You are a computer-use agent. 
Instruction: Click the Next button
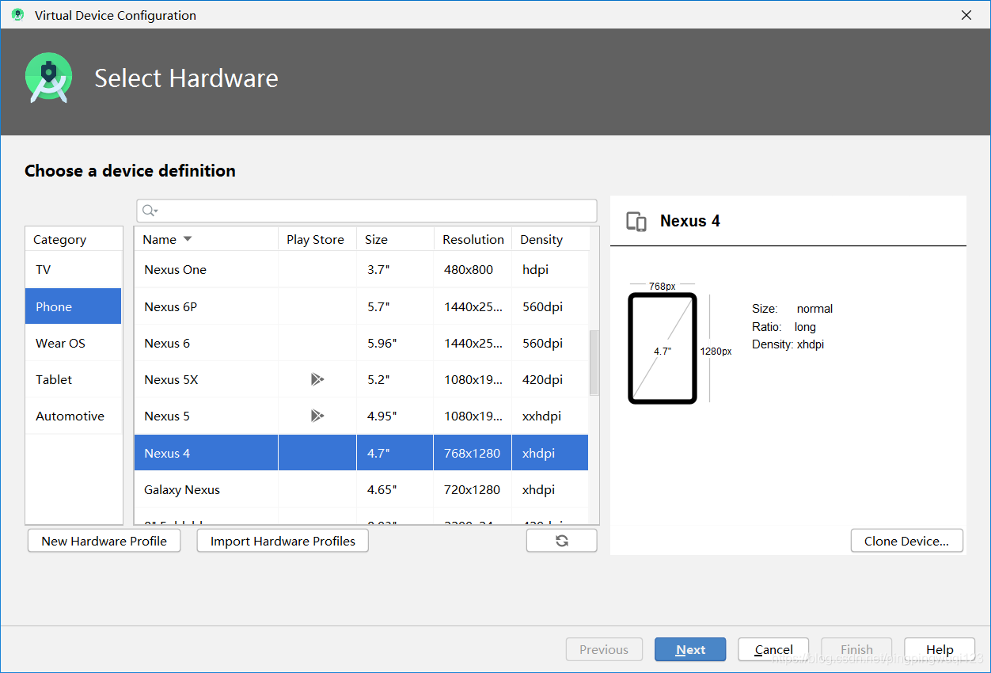tap(690, 649)
